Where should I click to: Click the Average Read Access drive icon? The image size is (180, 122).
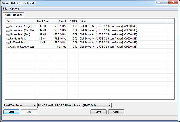click(8, 47)
